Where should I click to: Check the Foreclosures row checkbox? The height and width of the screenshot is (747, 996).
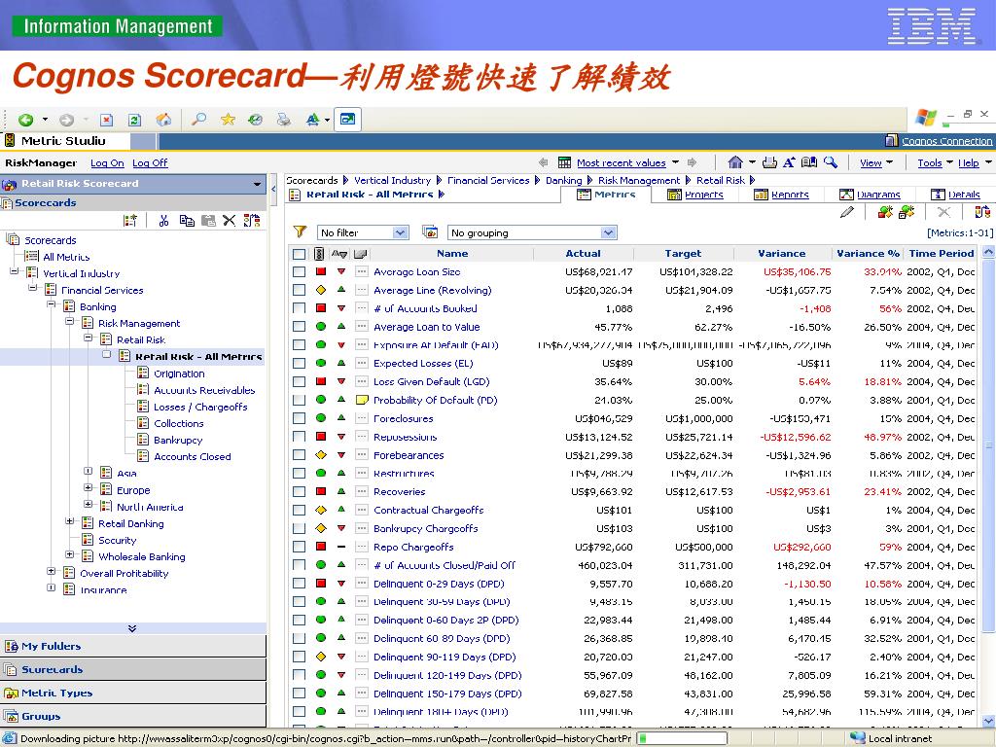click(300, 418)
